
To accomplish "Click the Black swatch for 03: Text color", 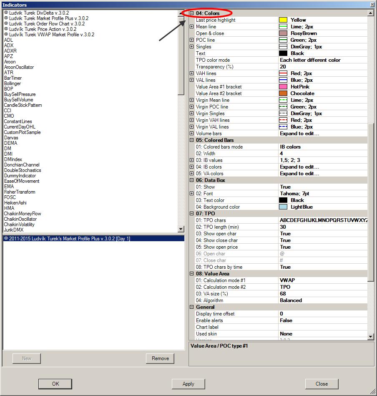I will pos(283,200).
